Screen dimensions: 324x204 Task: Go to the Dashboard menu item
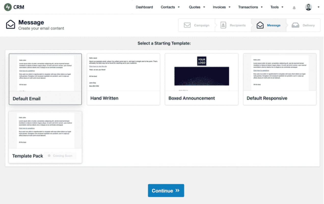[x=144, y=7]
